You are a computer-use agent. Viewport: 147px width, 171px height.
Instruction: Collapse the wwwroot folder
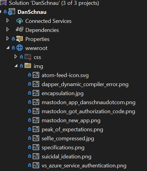pos(8,48)
